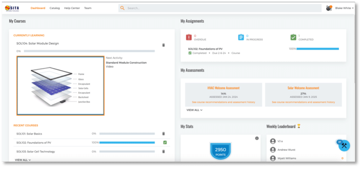Image resolution: width=362 pixels, height=169 pixels.
Task: Delete SOL104 Solar Module Design course
Action: 163,45
